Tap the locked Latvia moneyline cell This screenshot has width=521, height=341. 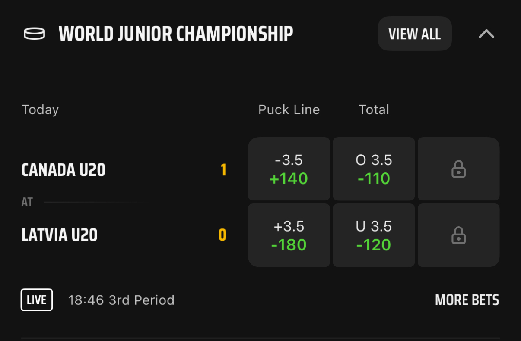coord(458,235)
